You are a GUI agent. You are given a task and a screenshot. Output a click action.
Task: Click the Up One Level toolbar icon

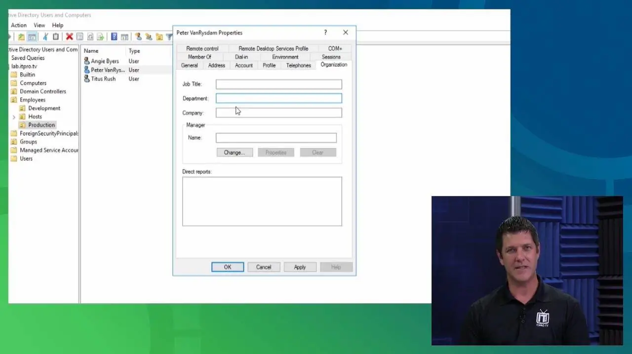pos(21,37)
